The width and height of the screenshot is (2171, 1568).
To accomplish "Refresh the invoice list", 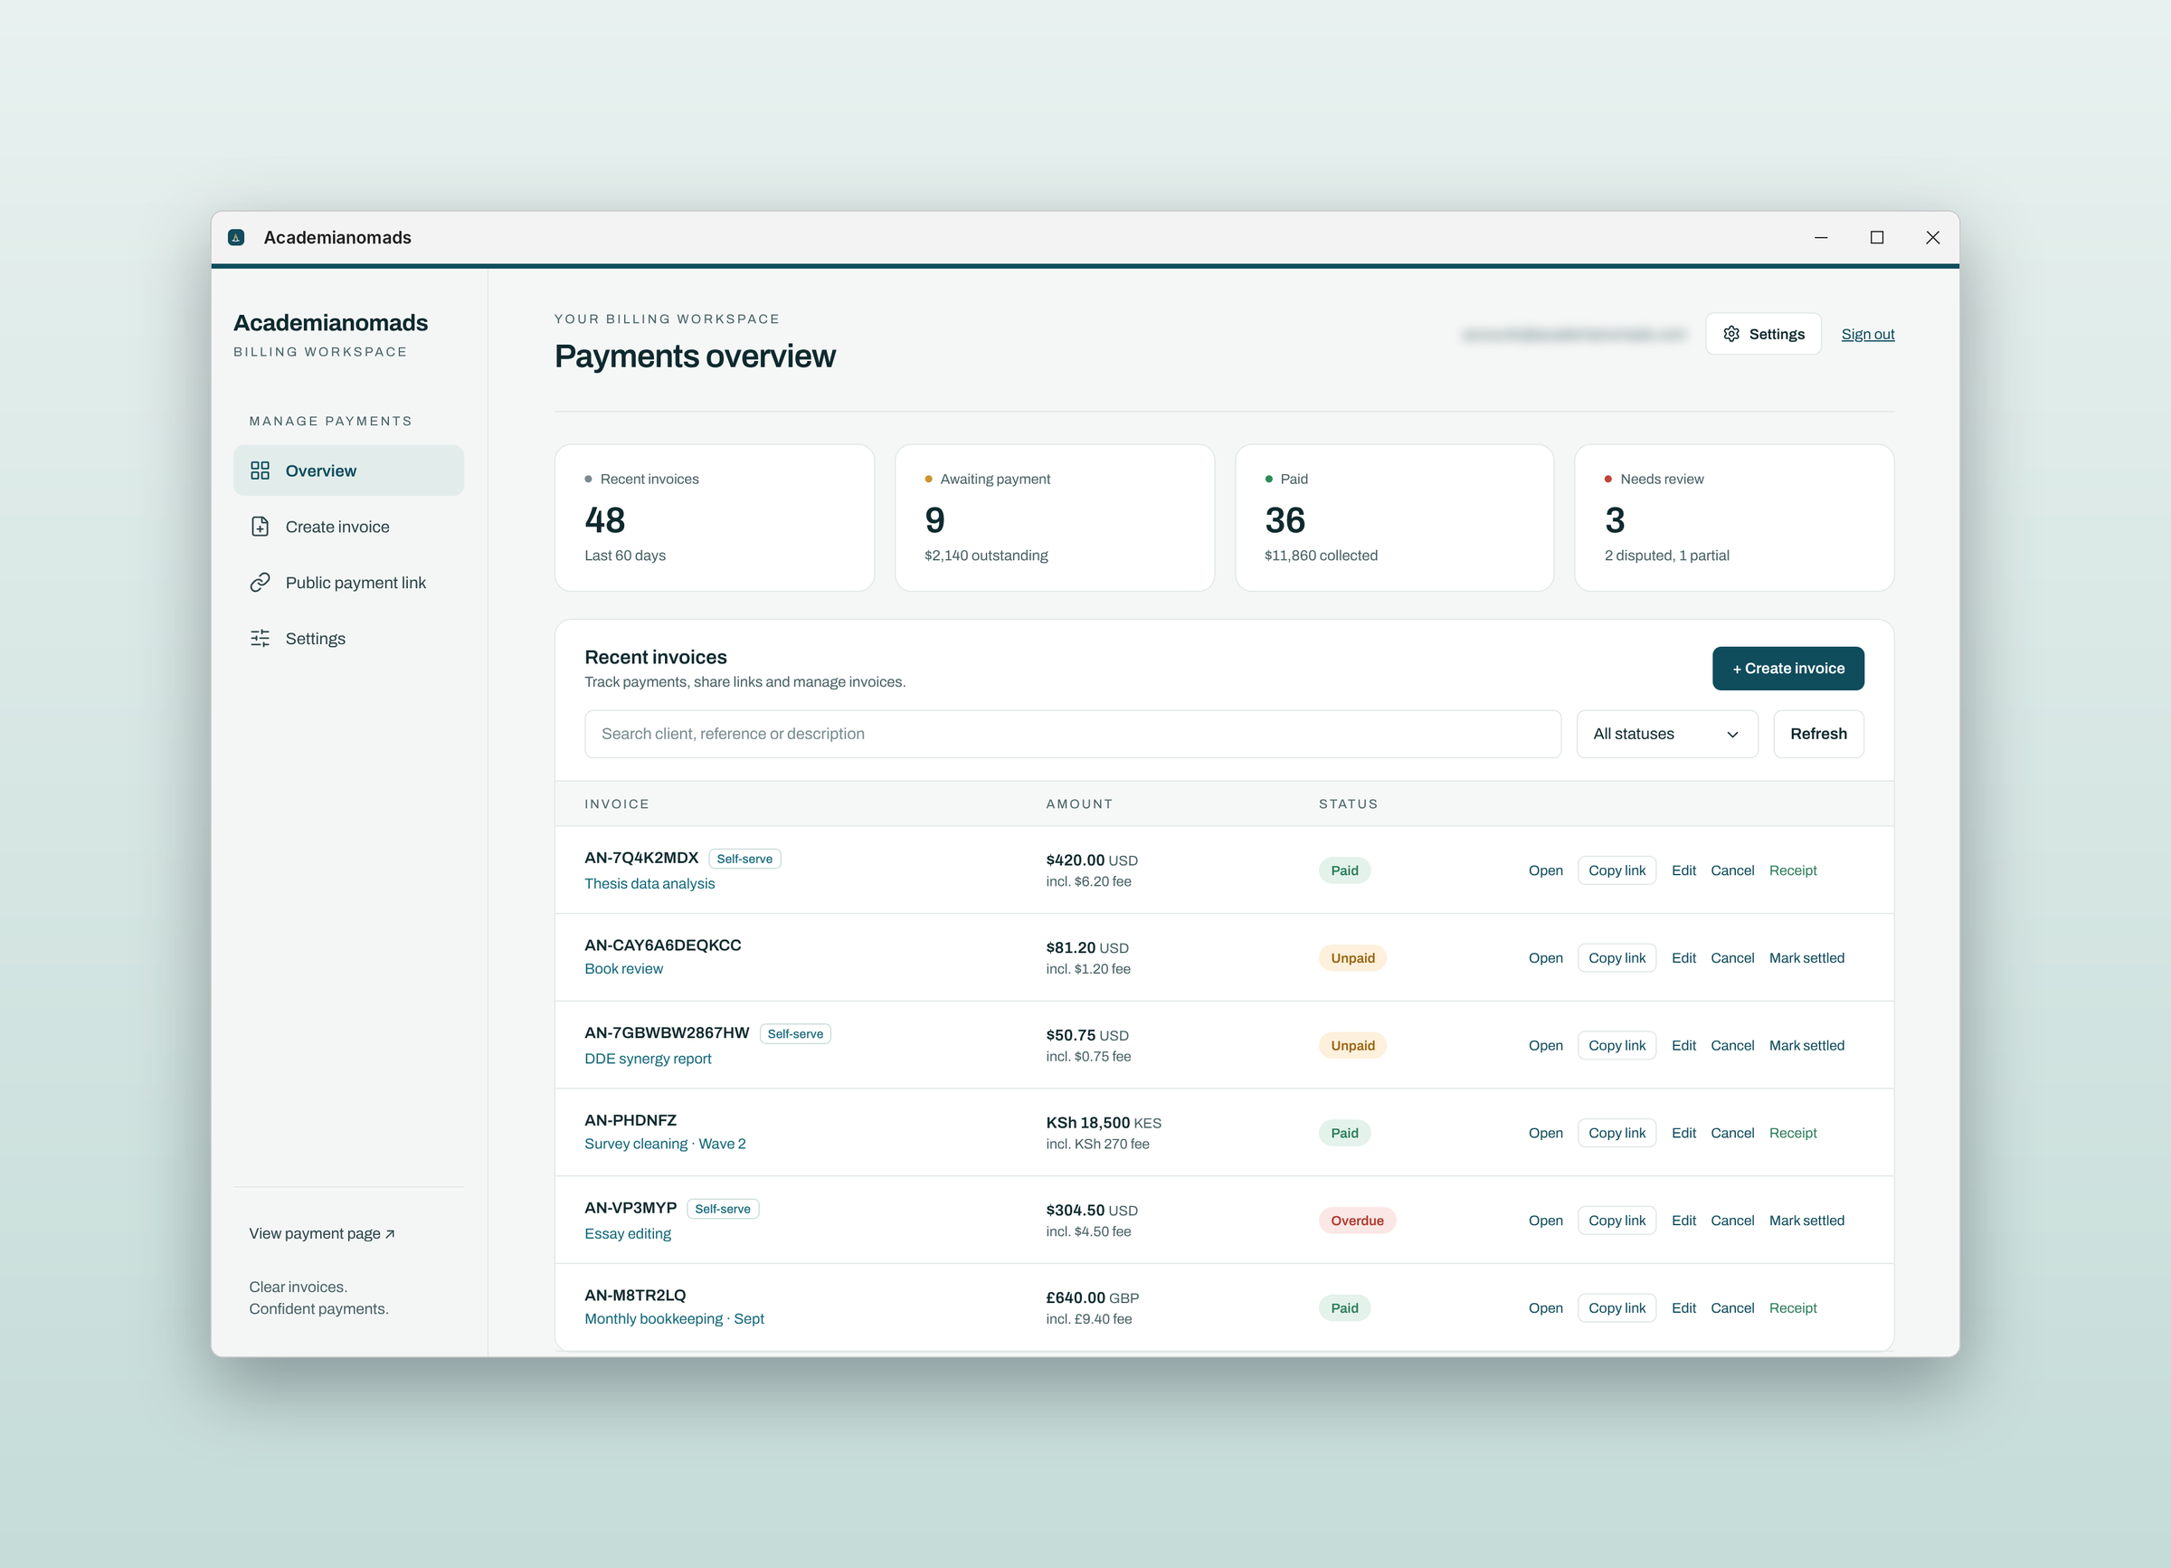I will coord(1819,734).
